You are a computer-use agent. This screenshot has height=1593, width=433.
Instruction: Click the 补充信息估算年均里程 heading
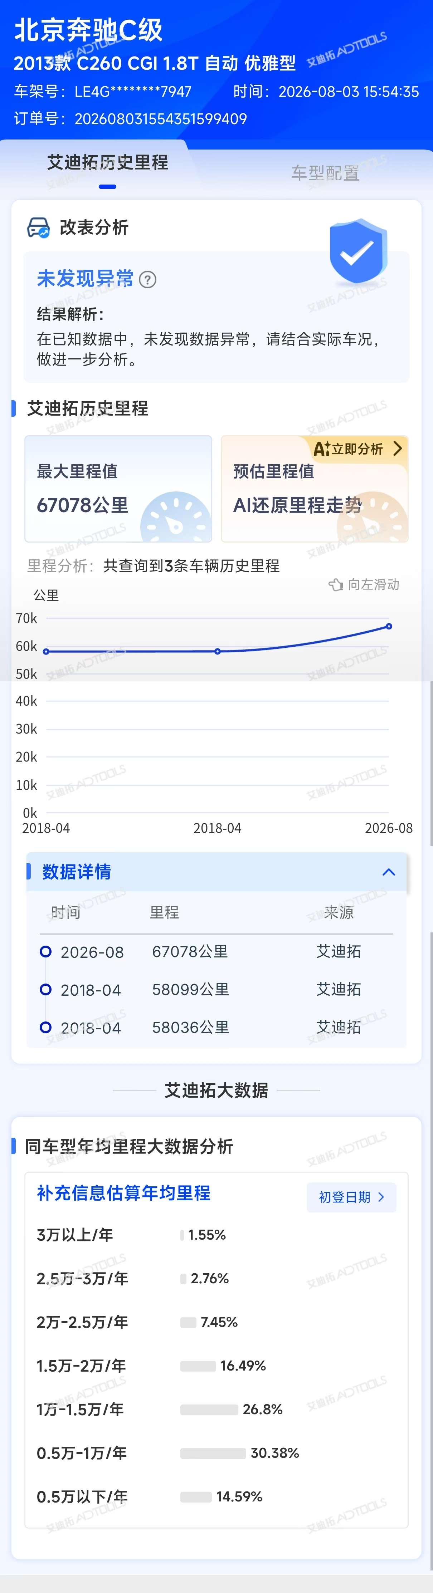(124, 1193)
